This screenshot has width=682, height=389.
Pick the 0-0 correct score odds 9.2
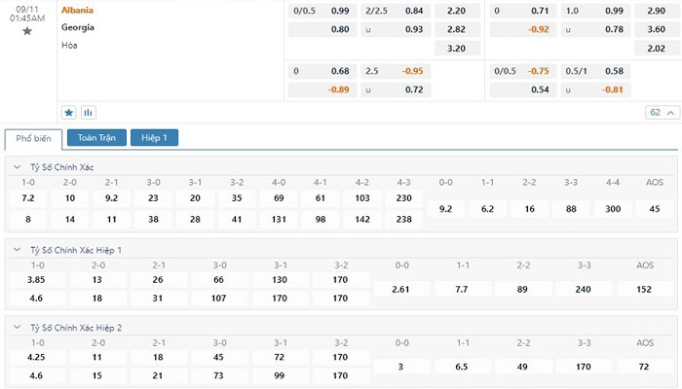(x=445, y=208)
